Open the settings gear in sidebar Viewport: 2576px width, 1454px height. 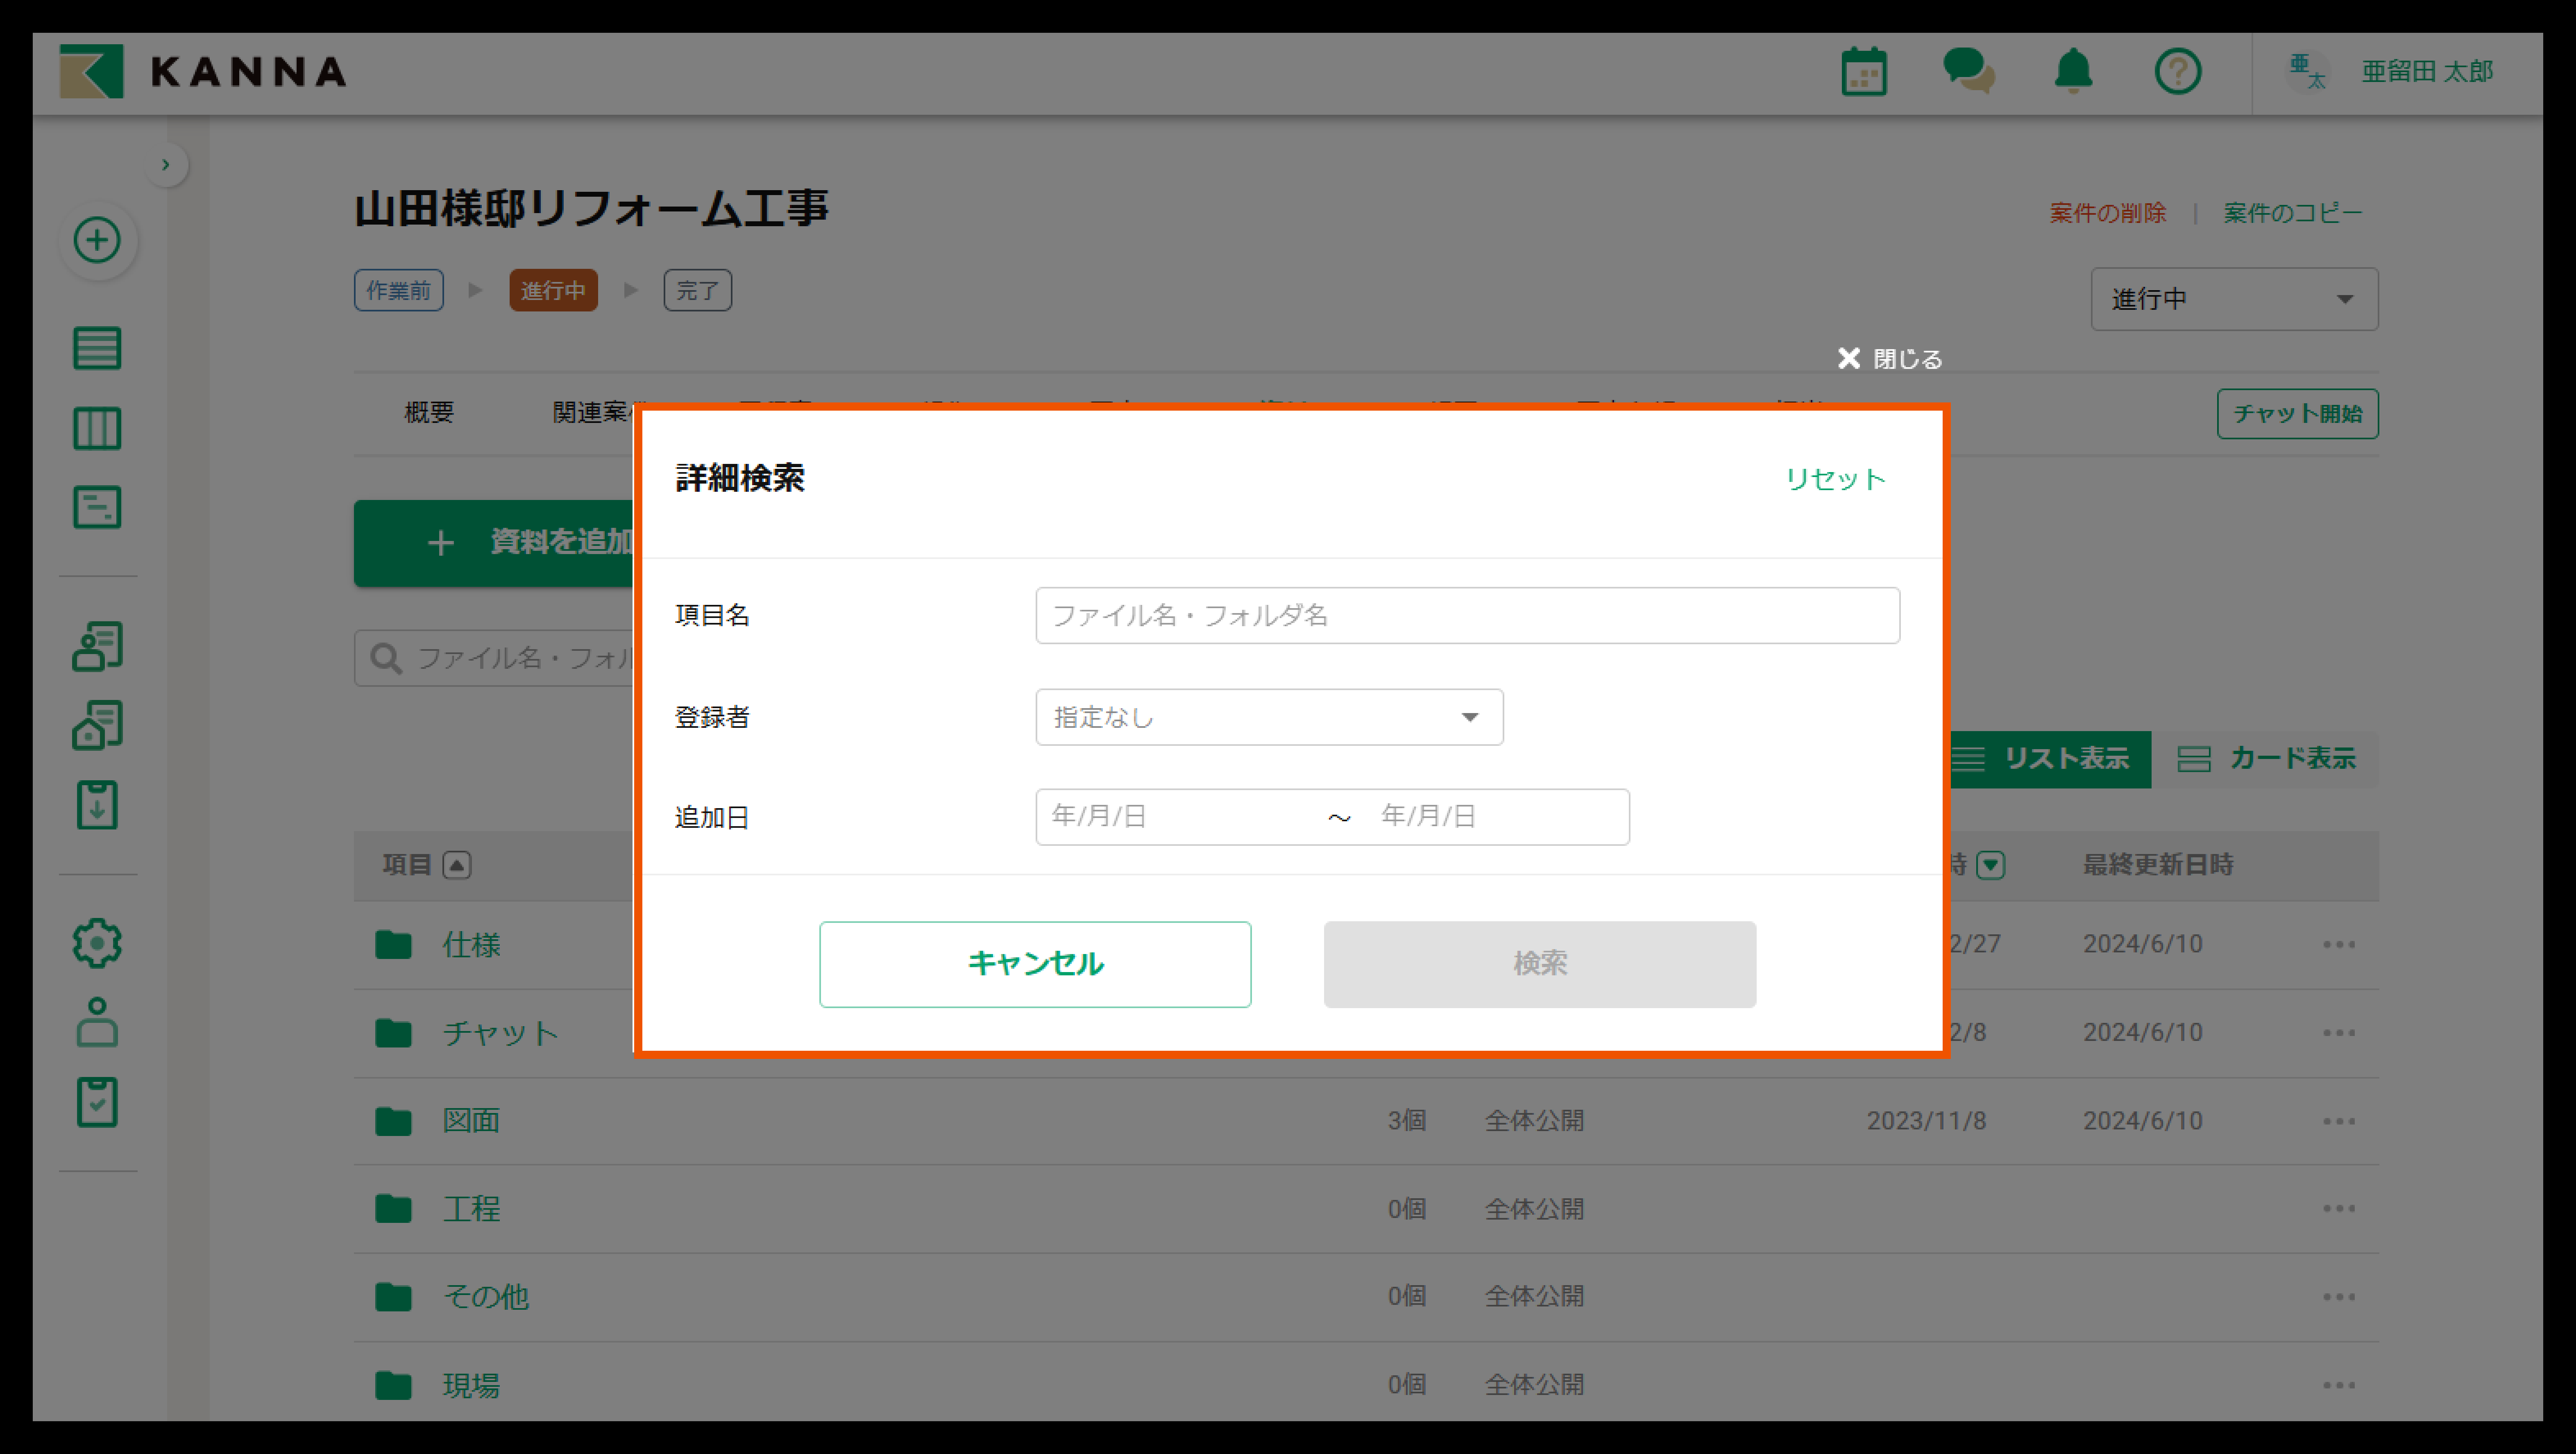(97, 943)
